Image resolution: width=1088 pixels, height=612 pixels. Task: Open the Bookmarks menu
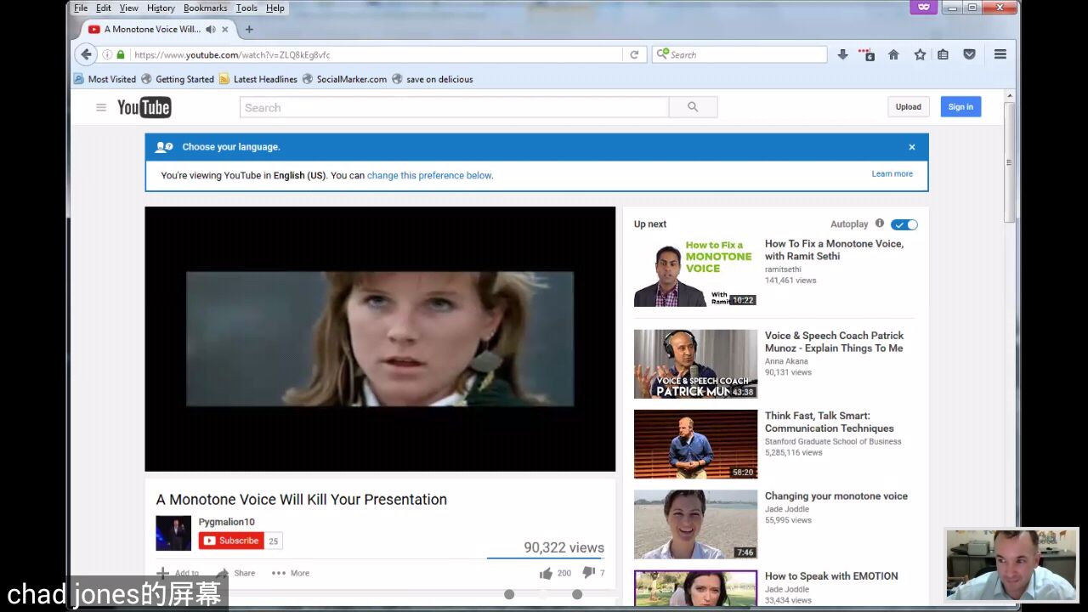coord(206,8)
